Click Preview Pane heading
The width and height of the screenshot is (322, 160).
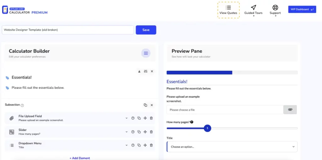(x=187, y=51)
